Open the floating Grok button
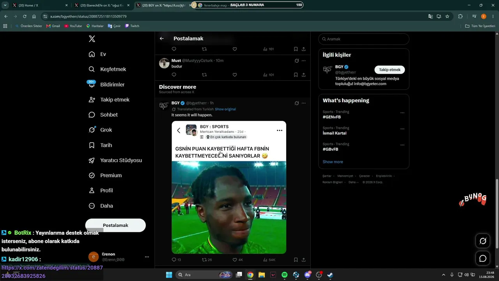 [483, 241]
